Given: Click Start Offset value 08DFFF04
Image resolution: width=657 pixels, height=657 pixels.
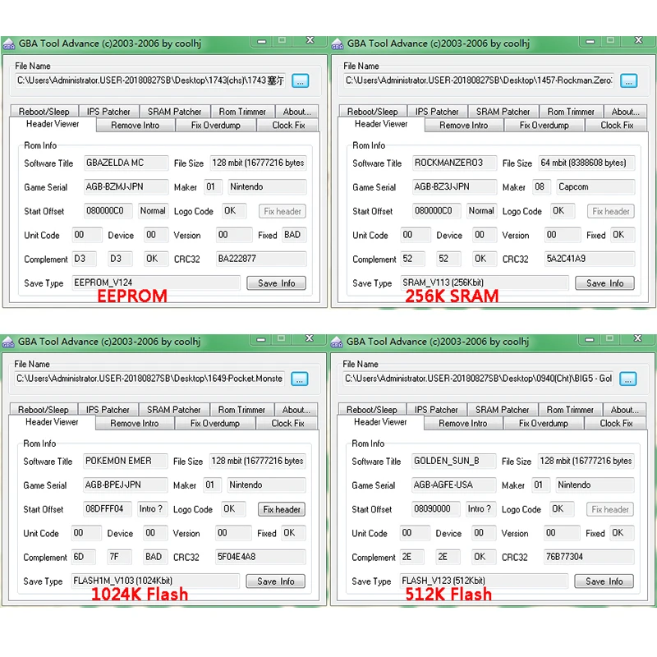Looking at the screenshot, I should point(108,508).
